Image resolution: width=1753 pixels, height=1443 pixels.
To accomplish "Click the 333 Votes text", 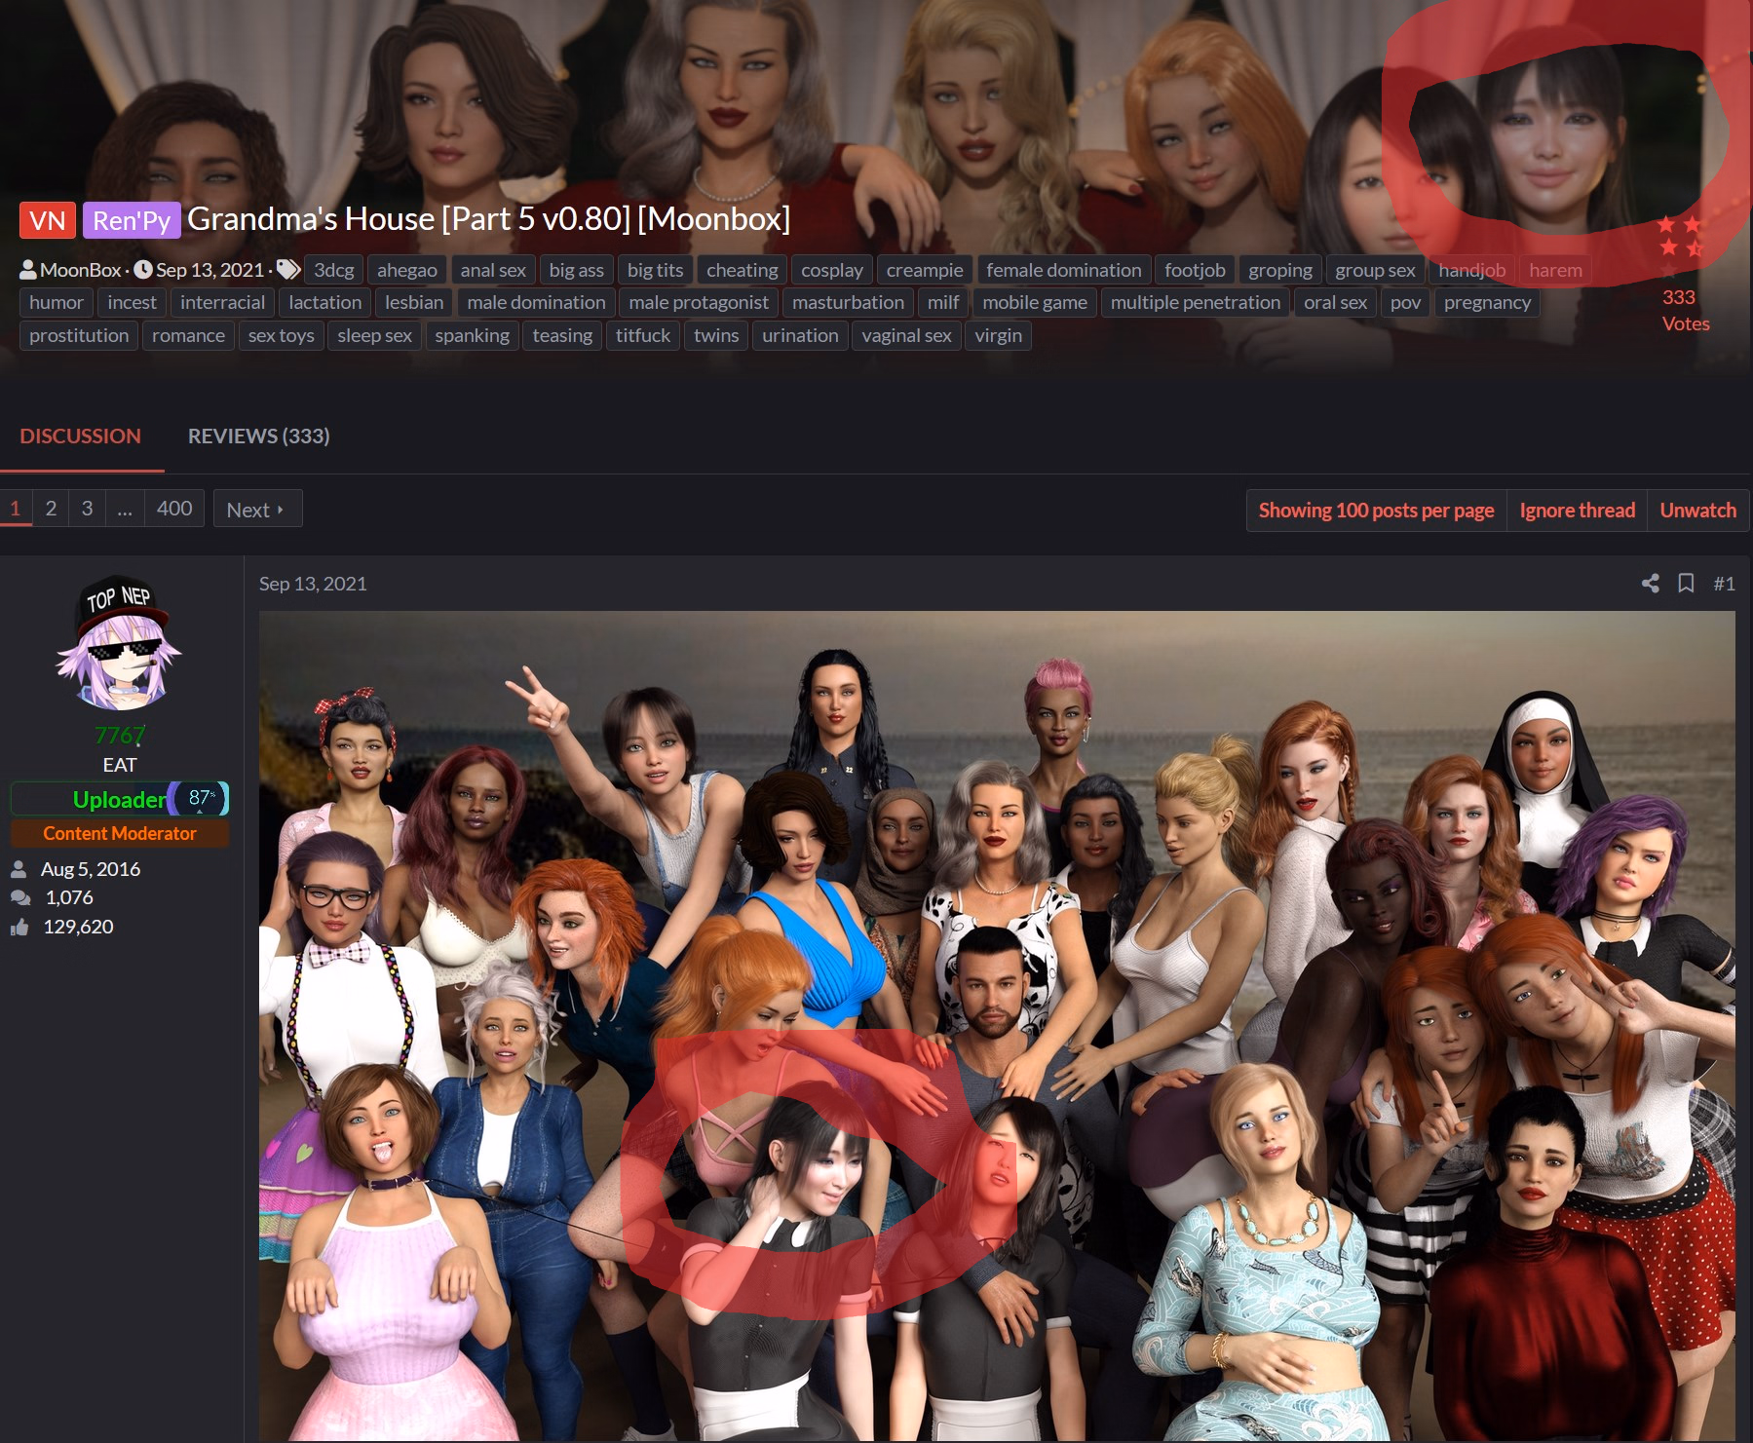I will (1686, 311).
